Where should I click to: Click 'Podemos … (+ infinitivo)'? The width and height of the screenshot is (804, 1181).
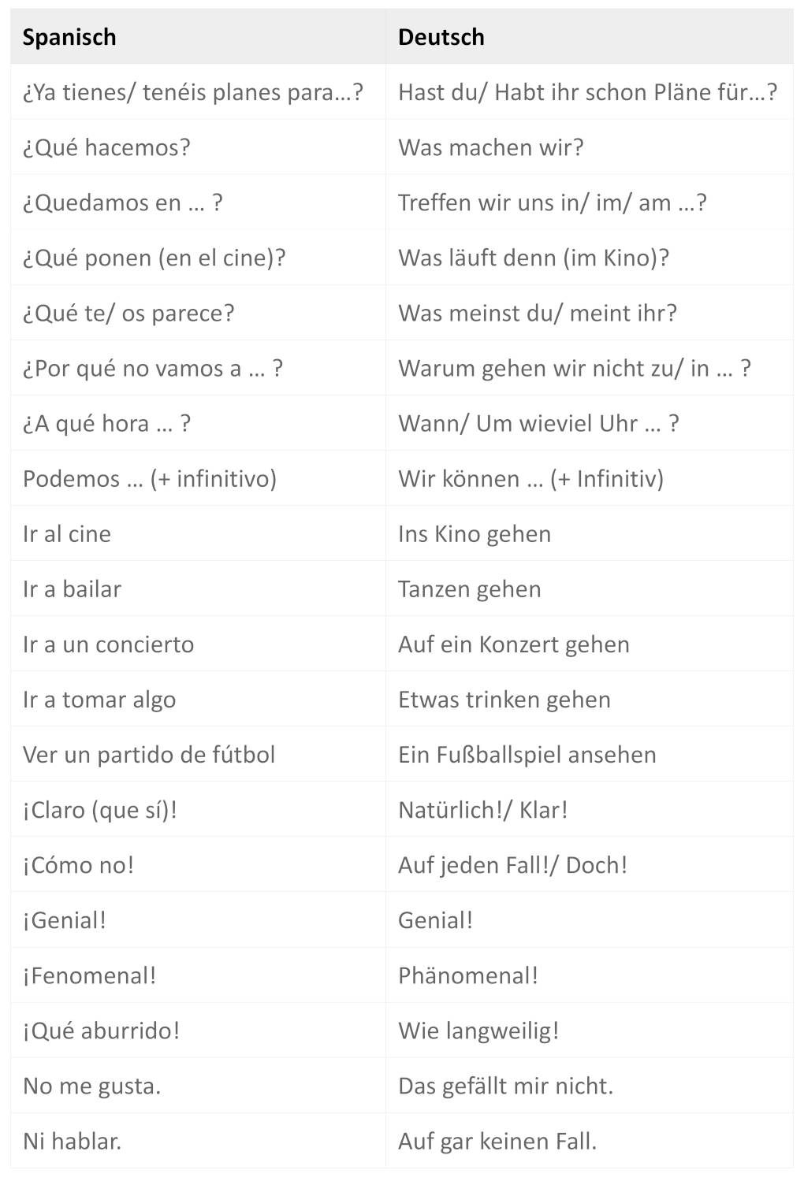[x=150, y=479]
